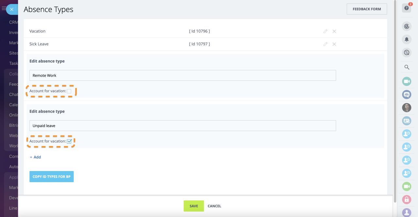
Task: Click Cancel at the bottom
Action: tap(214, 206)
